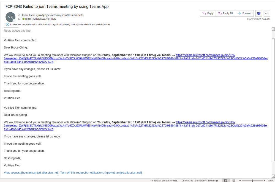Open the View request link
This screenshot has height=182, width=275.
pyautogui.click(x=31, y=173)
